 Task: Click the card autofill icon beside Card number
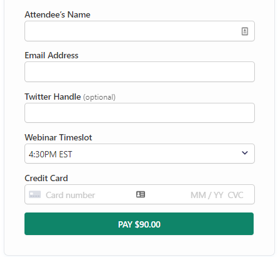(141, 194)
